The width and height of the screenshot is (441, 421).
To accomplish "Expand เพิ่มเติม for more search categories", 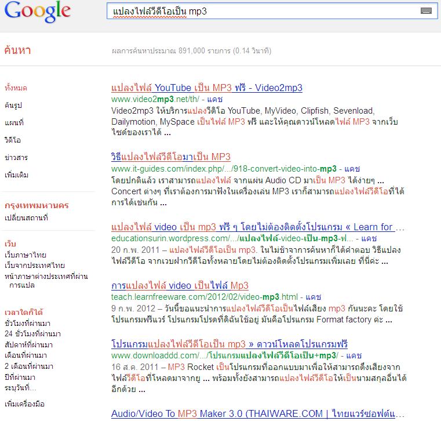I will pos(17,175).
